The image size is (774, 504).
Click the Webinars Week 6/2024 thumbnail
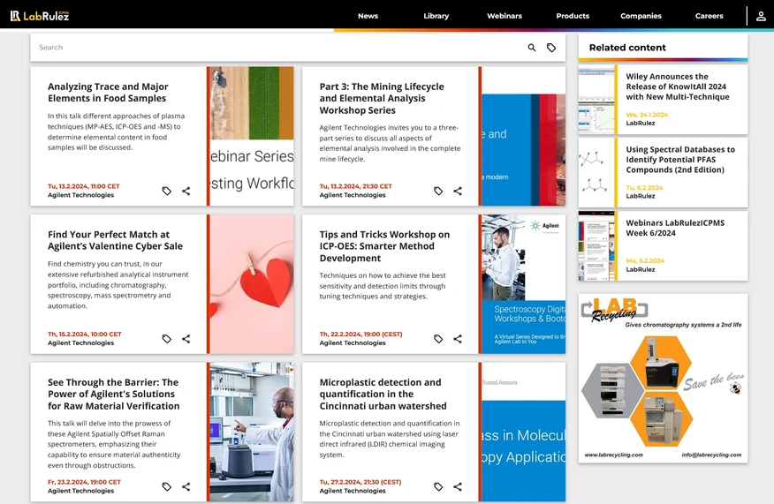(x=596, y=246)
